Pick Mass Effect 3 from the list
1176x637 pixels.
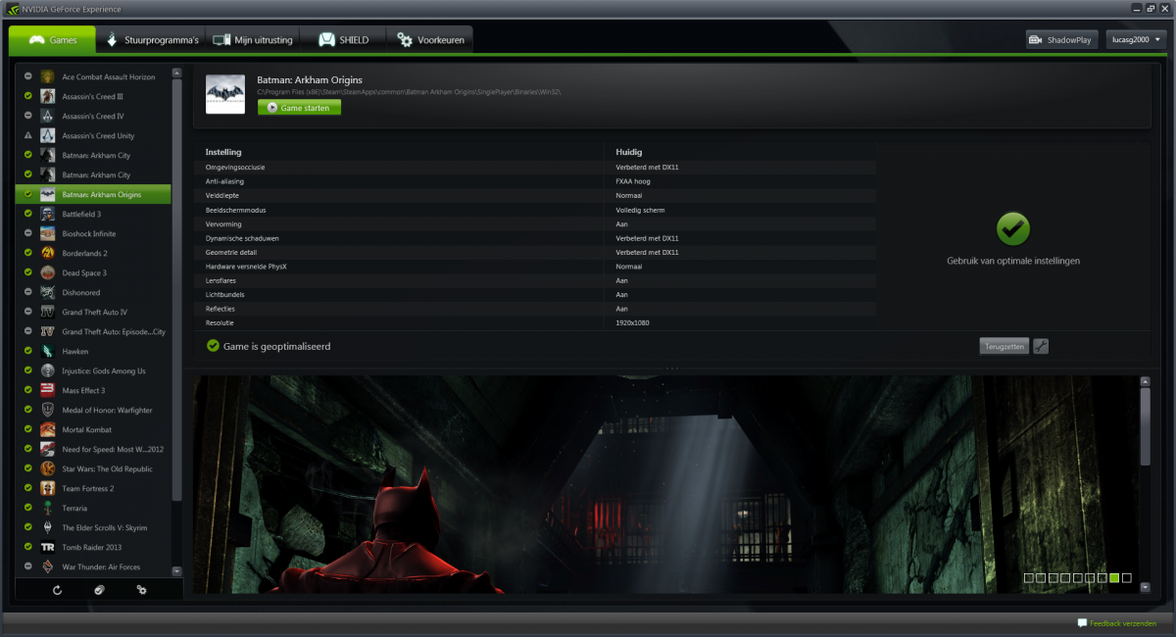[x=93, y=391]
